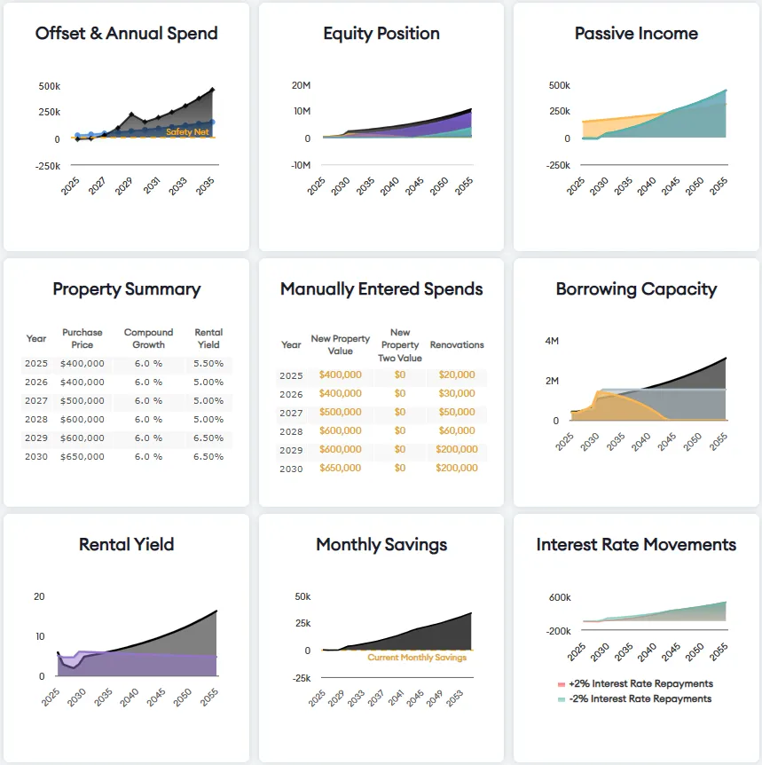The width and height of the screenshot is (762, 765).
Task: Click the purple area in Rental Yield chart
Action: [146, 665]
